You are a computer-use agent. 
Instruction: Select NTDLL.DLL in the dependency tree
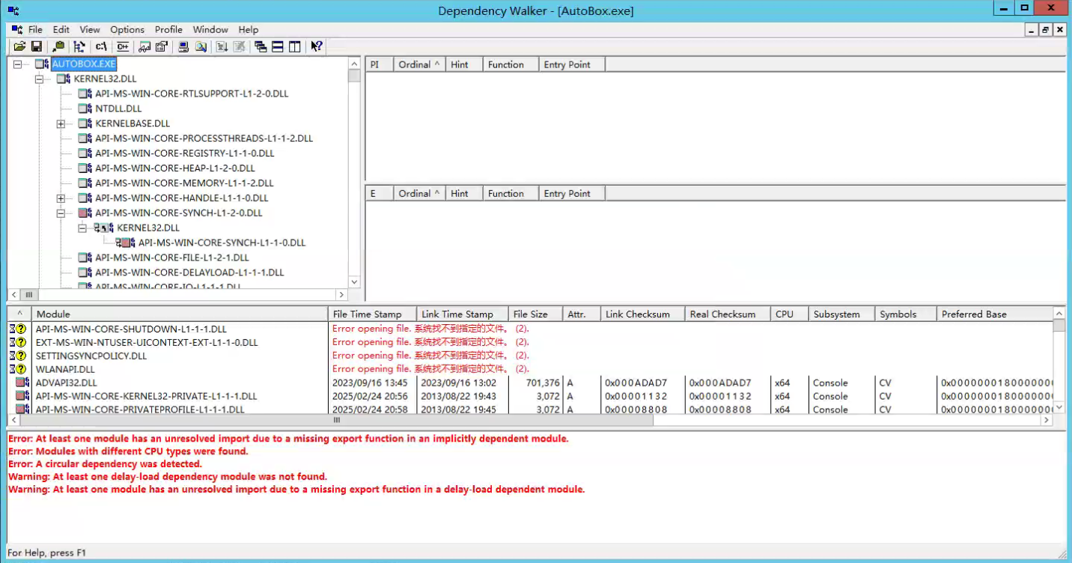[x=118, y=109]
